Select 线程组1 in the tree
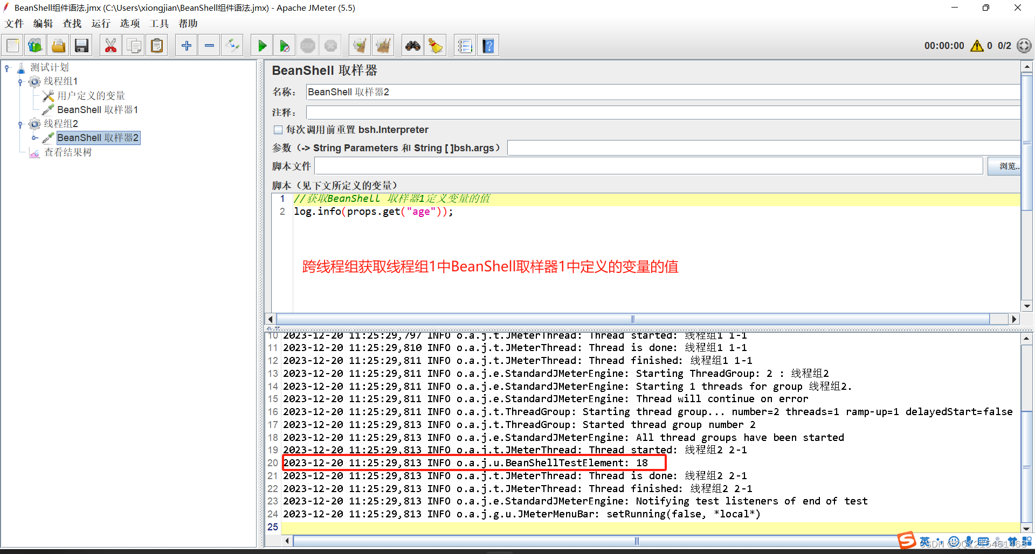The image size is (1035, 554). point(60,81)
